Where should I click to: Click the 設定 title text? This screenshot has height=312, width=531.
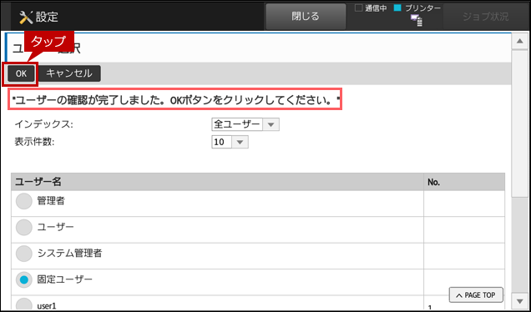click(47, 17)
